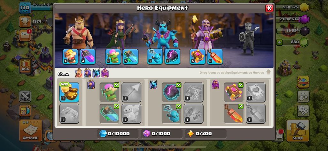
Task: Open the Grand Warden's Eternal Tome slot
Action: tap(198, 57)
